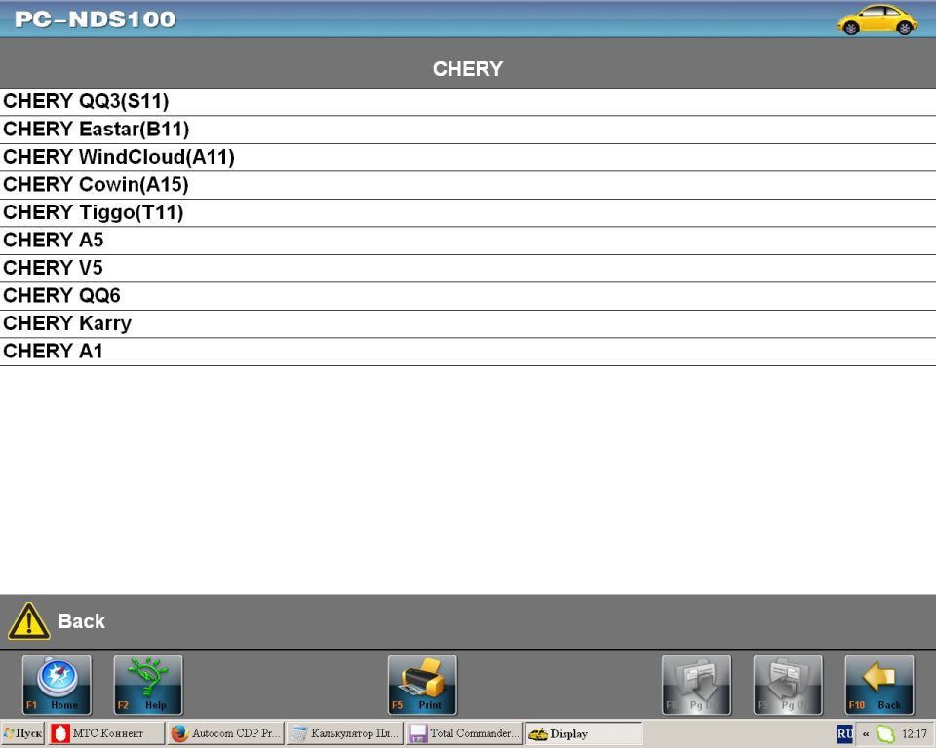Screen dimensions: 936x748
Task: Click the Pg Up page-up button
Action: (788, 685)
